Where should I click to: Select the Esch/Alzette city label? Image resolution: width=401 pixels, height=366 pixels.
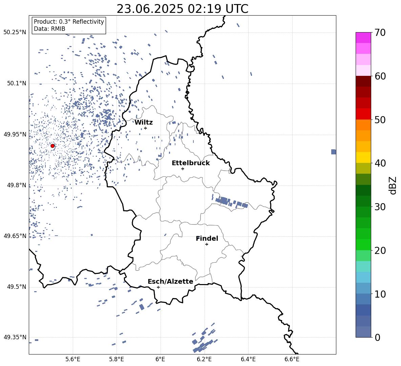tap(170, 281)
